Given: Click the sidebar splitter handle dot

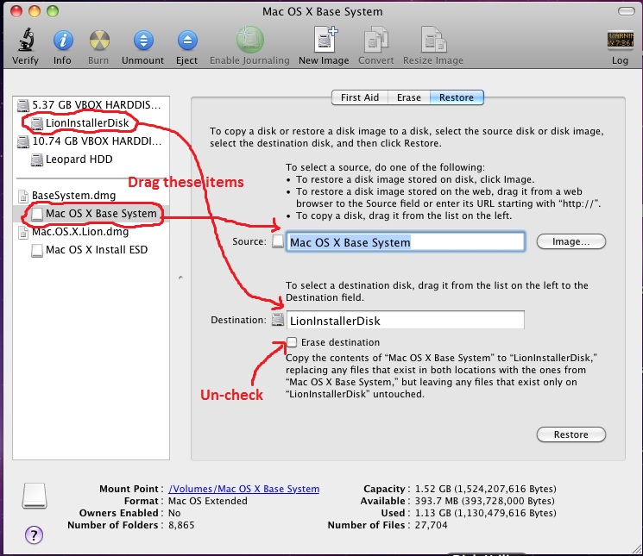Looking at the screenshot, I should pyautogui.click(x=180, y=278).
